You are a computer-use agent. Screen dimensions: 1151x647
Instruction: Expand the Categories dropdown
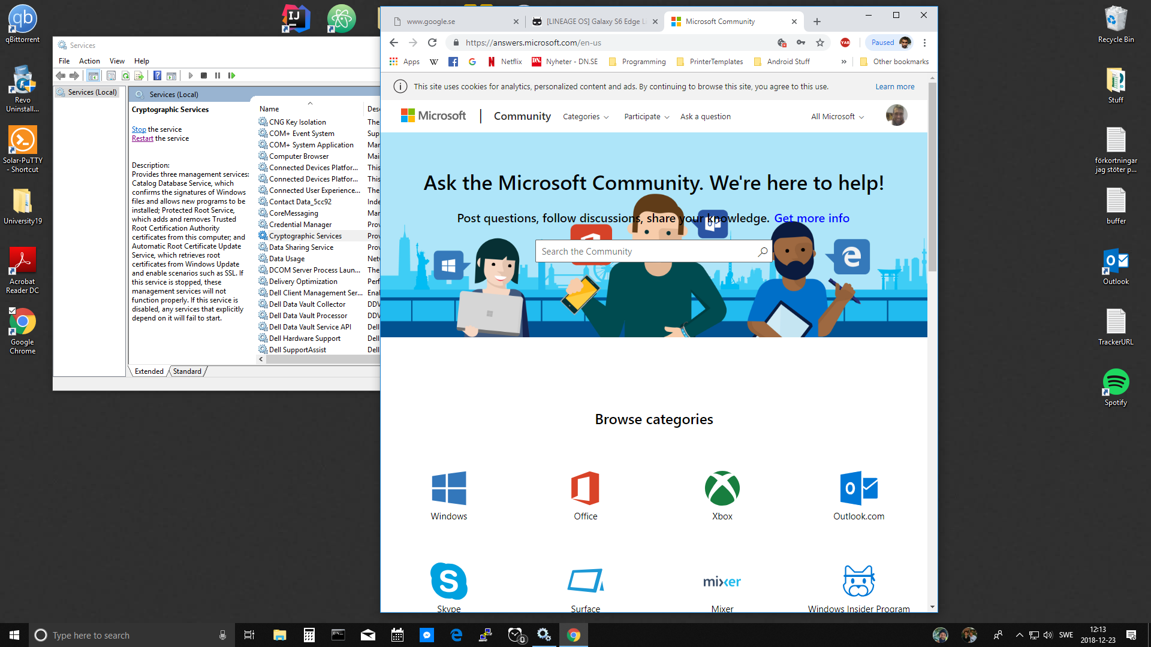coord(586,117)
